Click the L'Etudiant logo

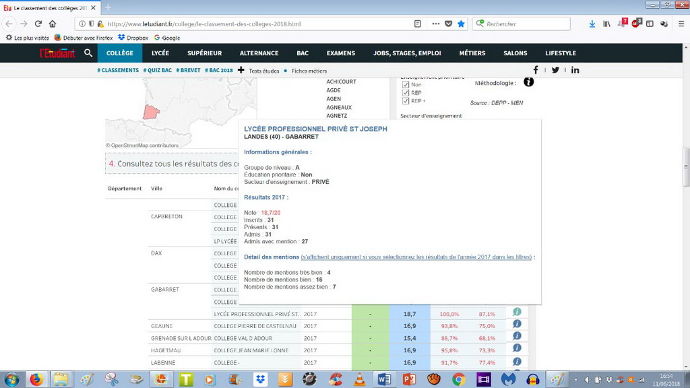pyautogui.click(x=57, y=53)
